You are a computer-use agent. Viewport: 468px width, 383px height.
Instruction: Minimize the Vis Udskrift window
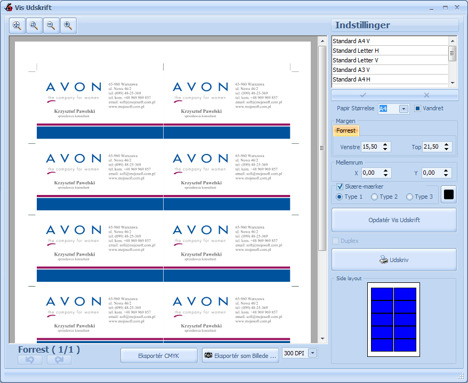432,8
